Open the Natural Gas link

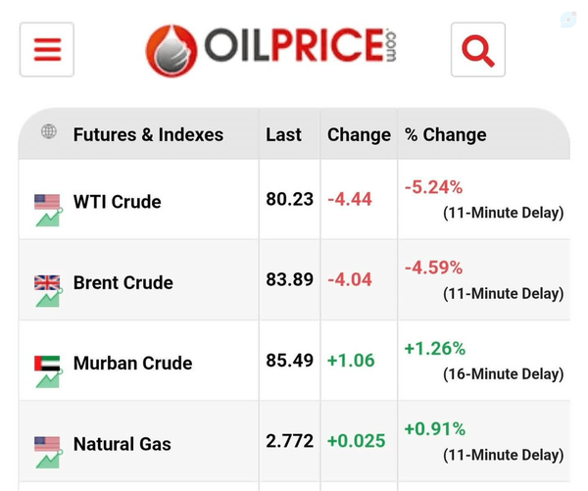click(x=122, y=444)
